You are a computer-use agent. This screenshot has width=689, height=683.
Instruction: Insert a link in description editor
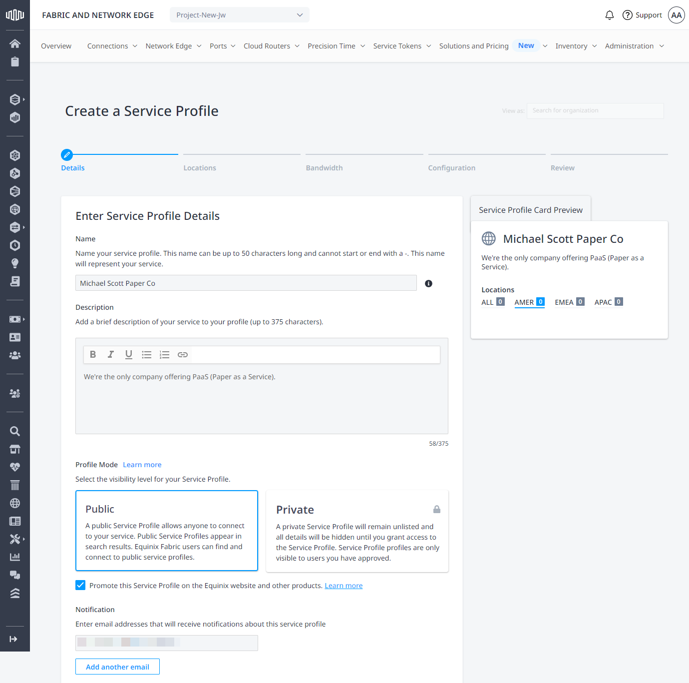(x=183, y=354)
